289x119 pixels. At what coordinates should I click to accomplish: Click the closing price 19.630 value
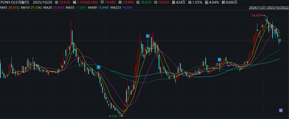[x=64, y=2]
